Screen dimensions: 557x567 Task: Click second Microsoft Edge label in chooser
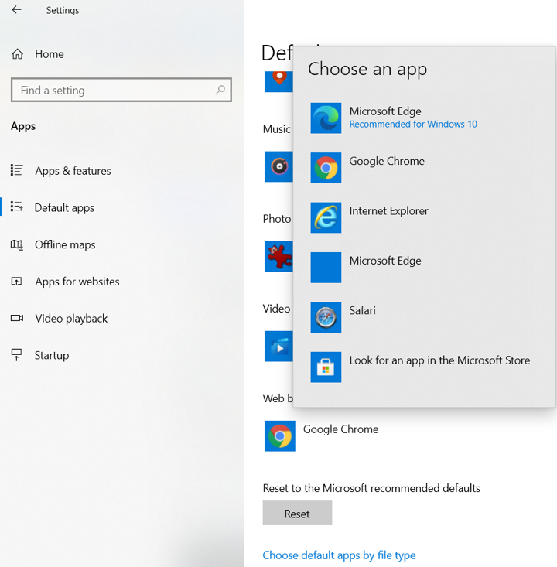[385, 261]
